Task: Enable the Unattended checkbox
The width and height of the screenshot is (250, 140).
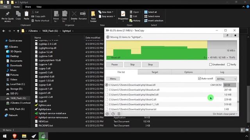Action: (211, 65)
